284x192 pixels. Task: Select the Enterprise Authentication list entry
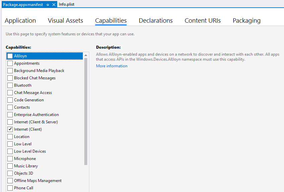(x=45, y=115)
